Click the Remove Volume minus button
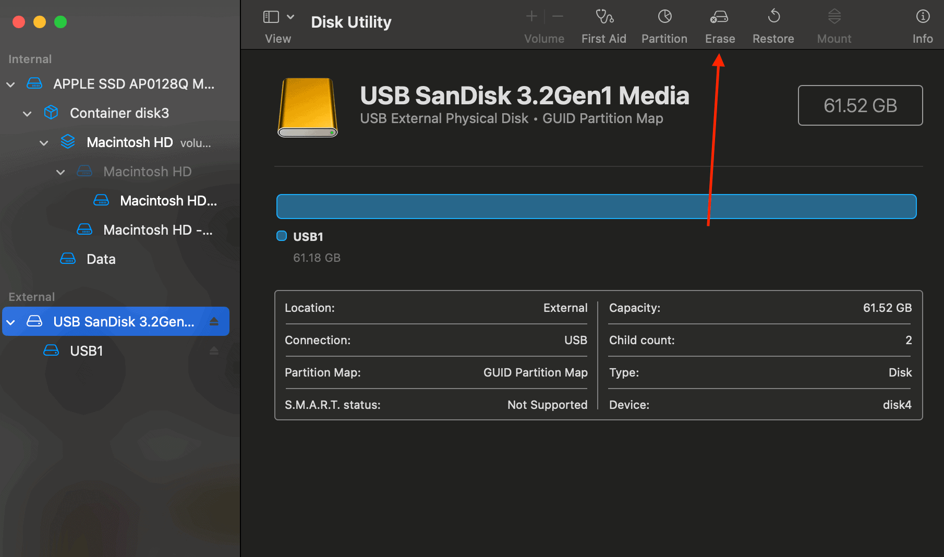Screen dimensions: 944x557 pyautogui.click(x=557, y=16)
